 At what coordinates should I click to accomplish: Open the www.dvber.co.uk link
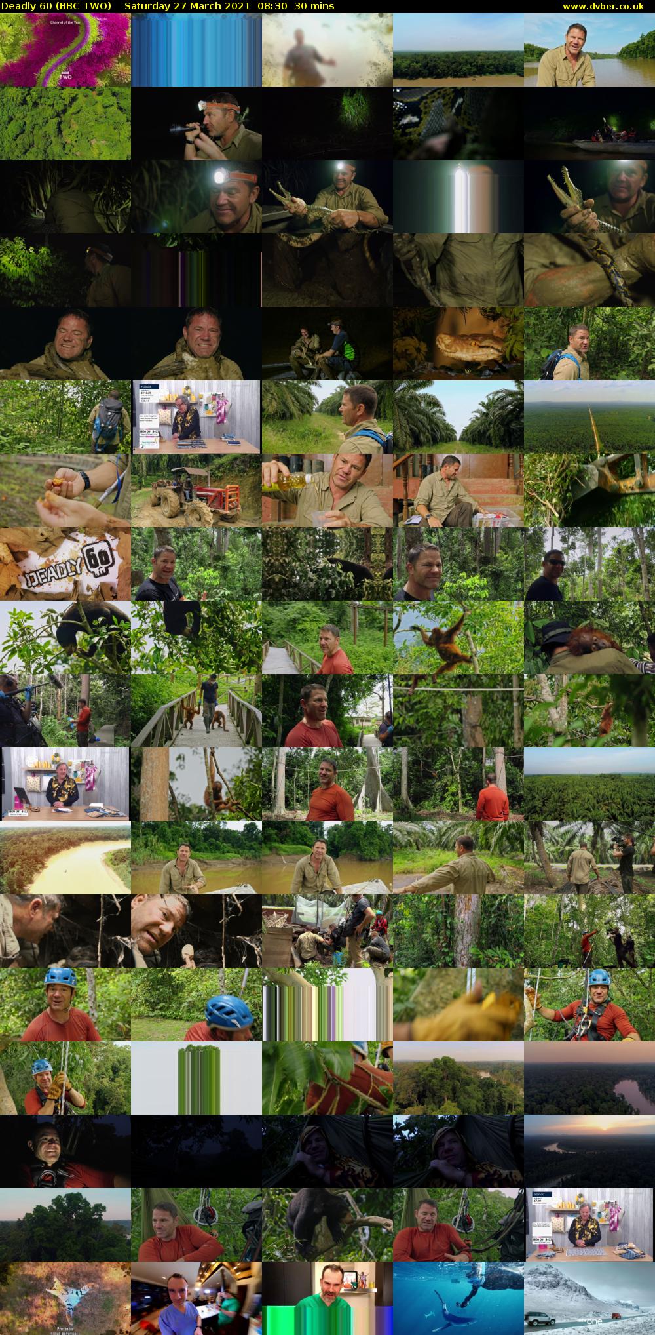coord(607,6)
